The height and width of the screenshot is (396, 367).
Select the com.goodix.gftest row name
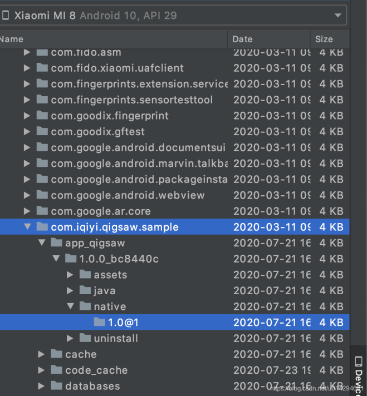pyautogui.click(x=97, y=132)
